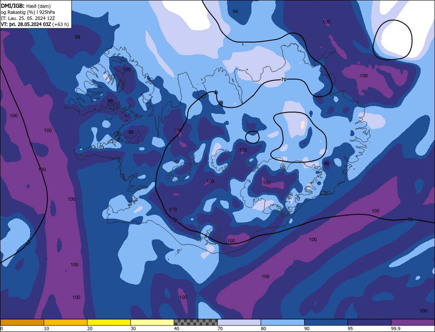Click the "94" humidity value on the map
The height and width of the screenshot is (332, 435).
235,11
